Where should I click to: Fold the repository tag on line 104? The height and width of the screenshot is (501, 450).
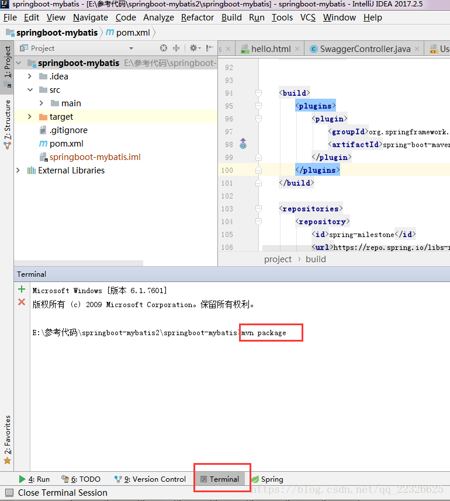(x=259, y=221)
